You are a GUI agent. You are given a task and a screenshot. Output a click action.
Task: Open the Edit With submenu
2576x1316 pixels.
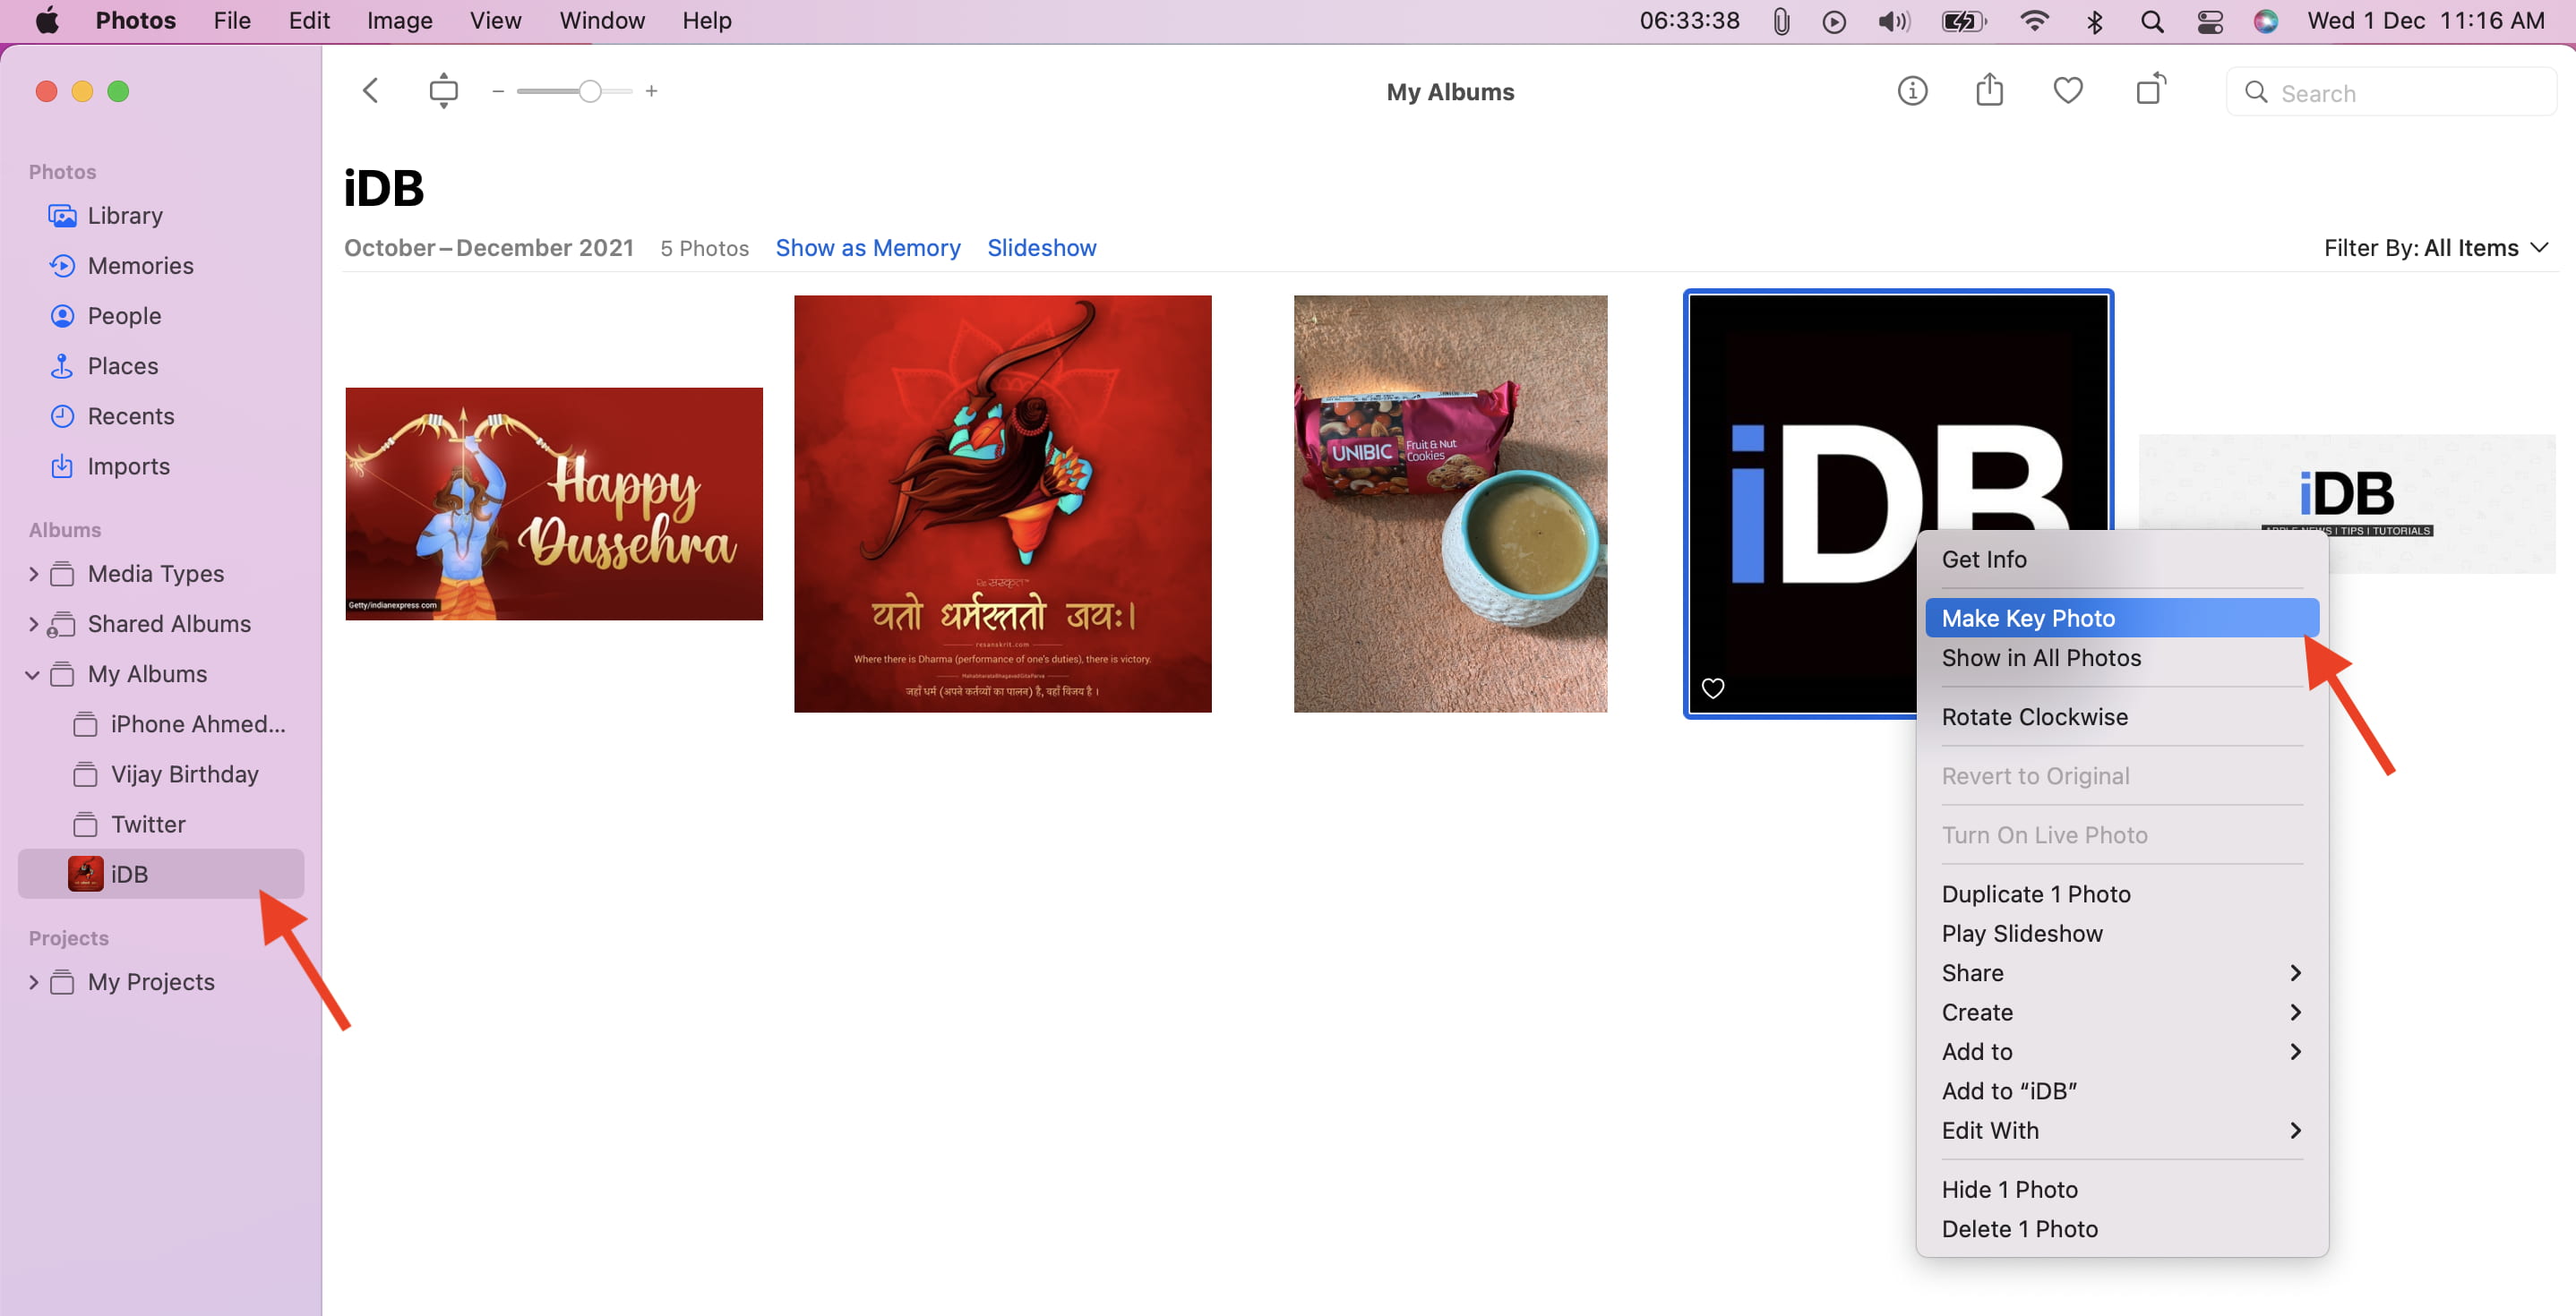(x=2121, y=1130)
